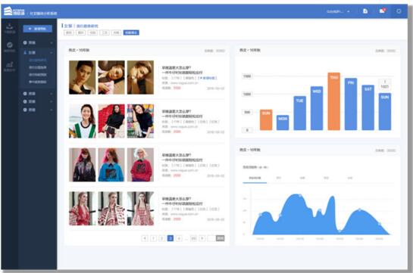Click the circular compass icon in left rail

click(x=10, y=45)
